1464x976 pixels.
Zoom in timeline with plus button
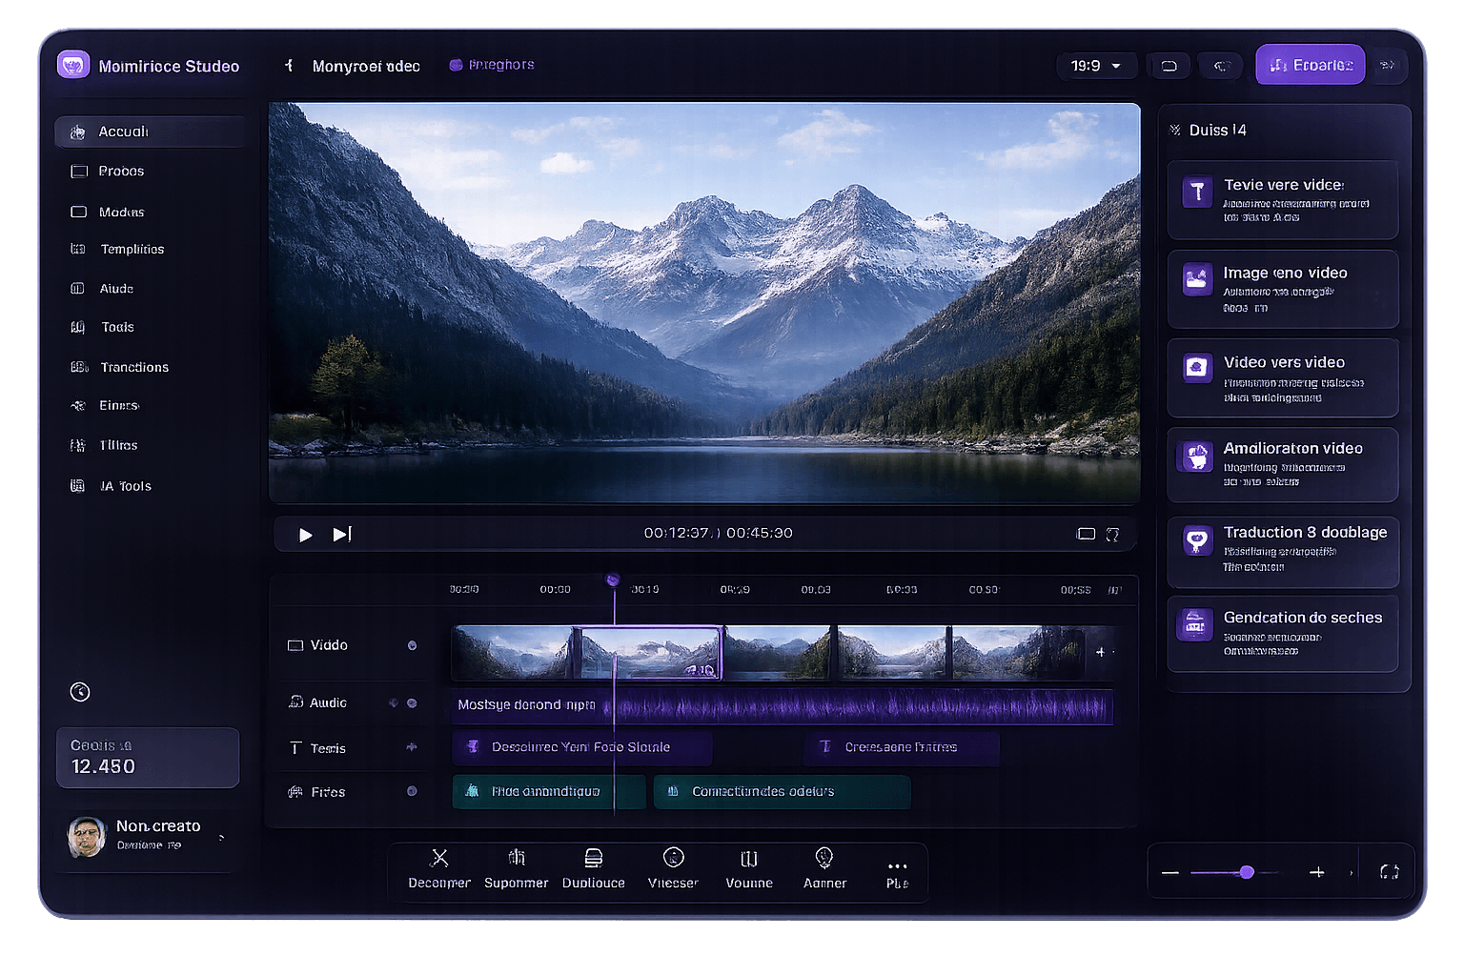pos(1317,873)
